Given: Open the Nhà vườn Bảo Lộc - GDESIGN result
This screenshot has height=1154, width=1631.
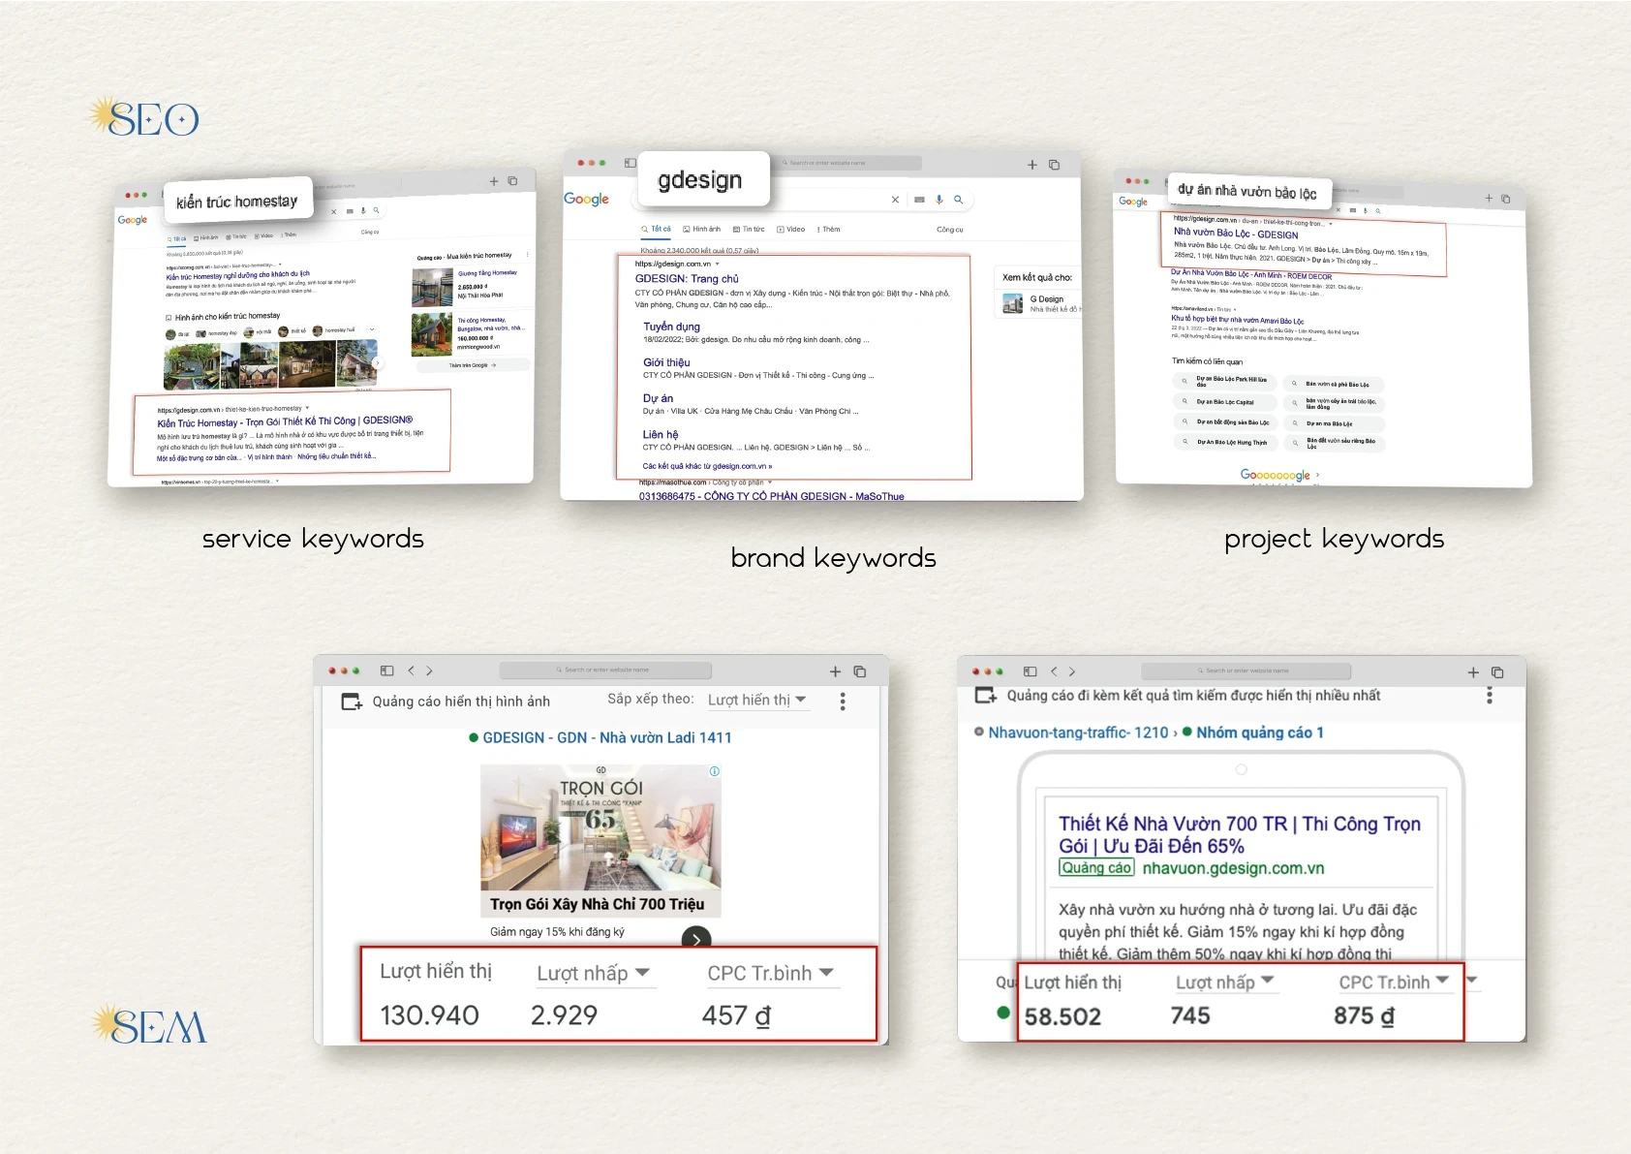Looking at the screenshot, I should [x=1236, y=234].
